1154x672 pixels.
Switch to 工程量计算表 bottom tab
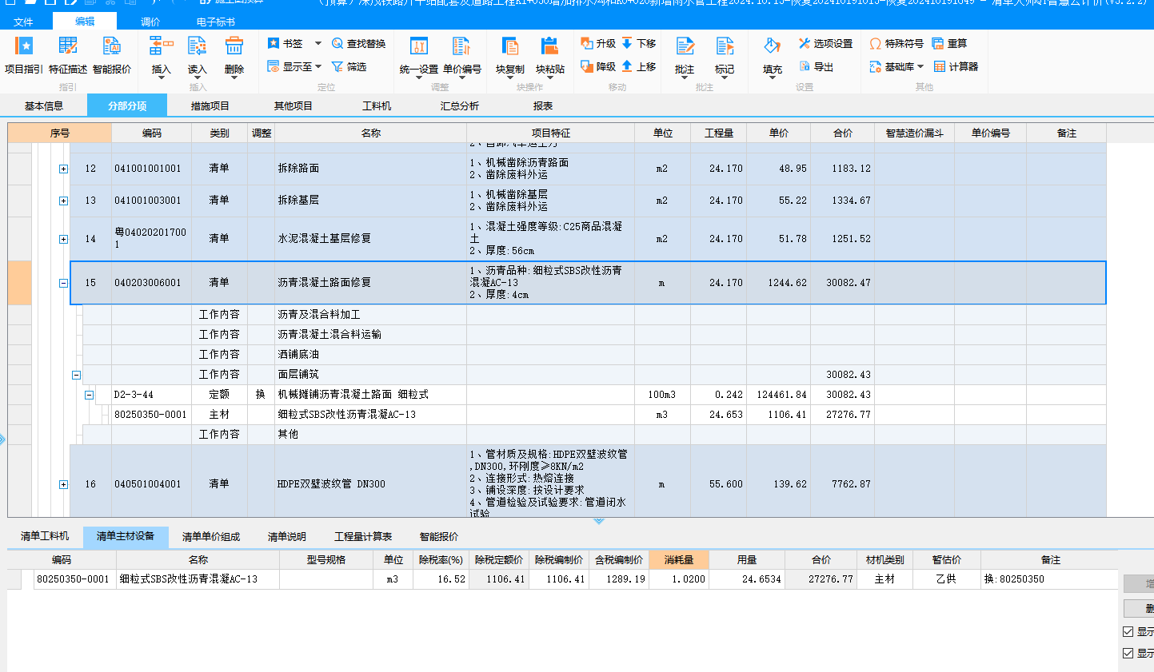(363, 536)
